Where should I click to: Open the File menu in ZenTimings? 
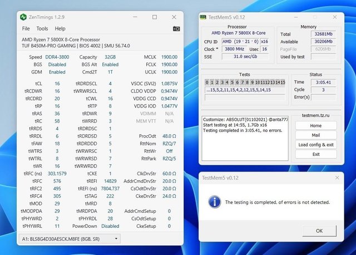click(26, 28)
